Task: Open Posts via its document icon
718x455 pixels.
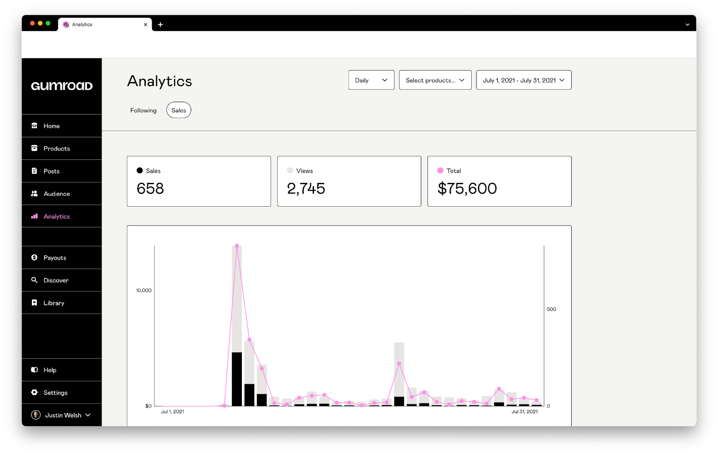Action: point(34,171)
